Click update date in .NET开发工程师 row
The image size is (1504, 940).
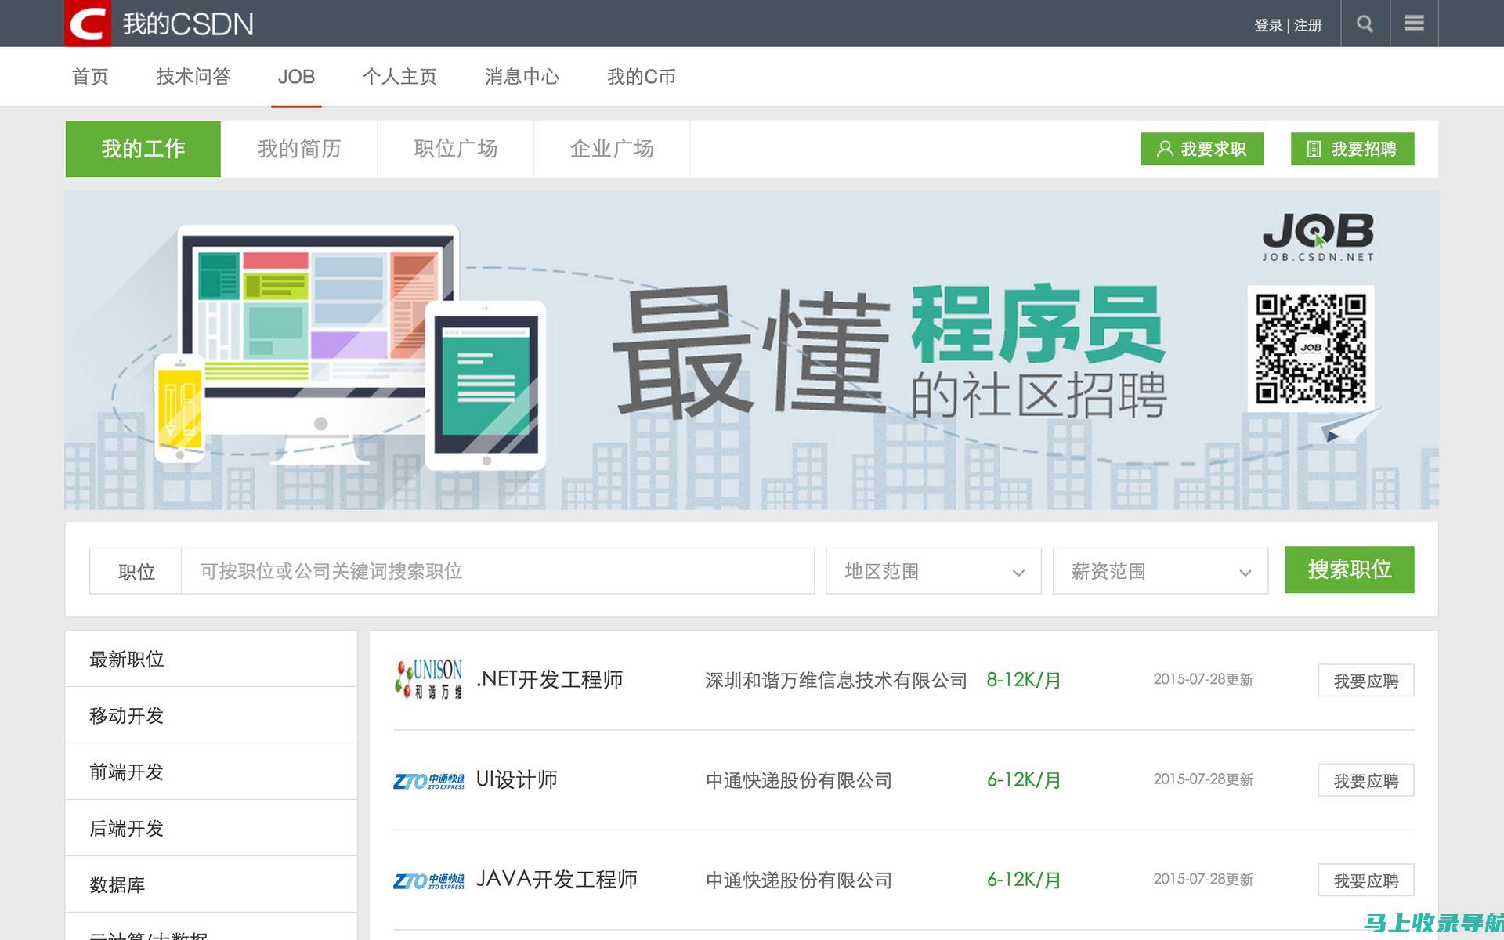[1203, 679]
